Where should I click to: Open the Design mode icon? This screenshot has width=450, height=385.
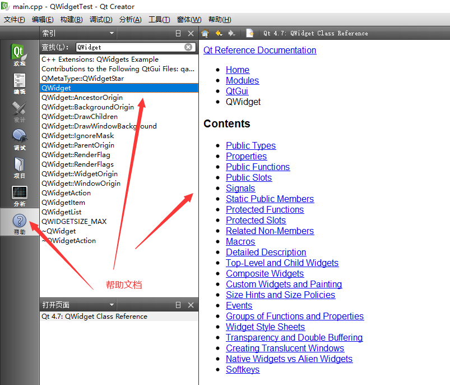click(19, 112)
